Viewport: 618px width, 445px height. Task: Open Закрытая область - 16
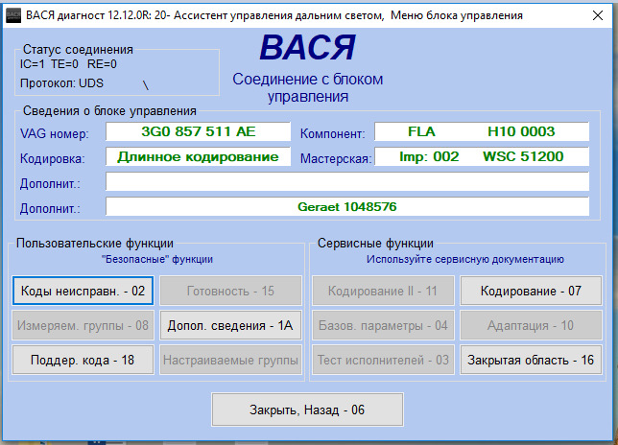(531, 360)
